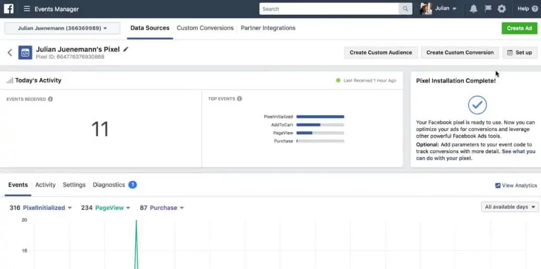Click the events received count 11

pos(100,129)
